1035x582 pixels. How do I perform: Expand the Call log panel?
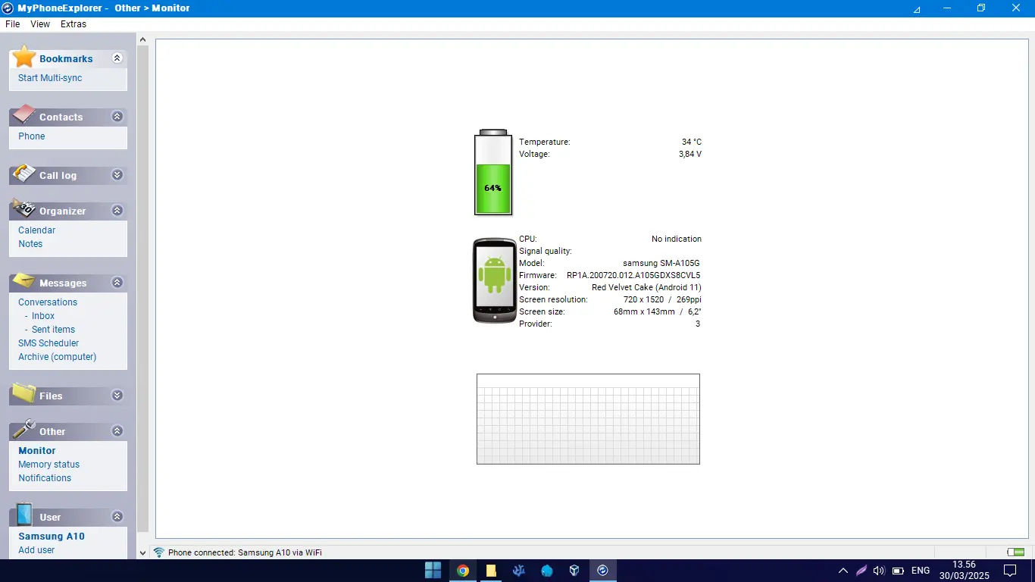(x=117, y=175)
